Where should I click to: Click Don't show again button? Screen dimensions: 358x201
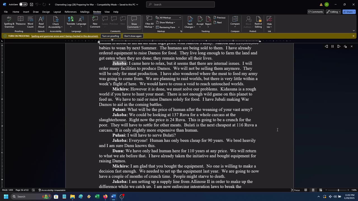(133, 36)
